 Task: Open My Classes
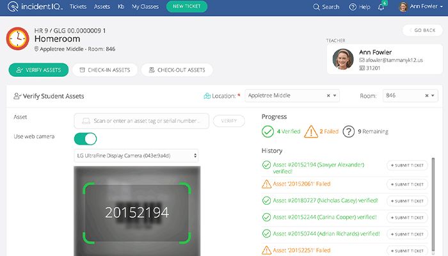(x=145, y=6)
